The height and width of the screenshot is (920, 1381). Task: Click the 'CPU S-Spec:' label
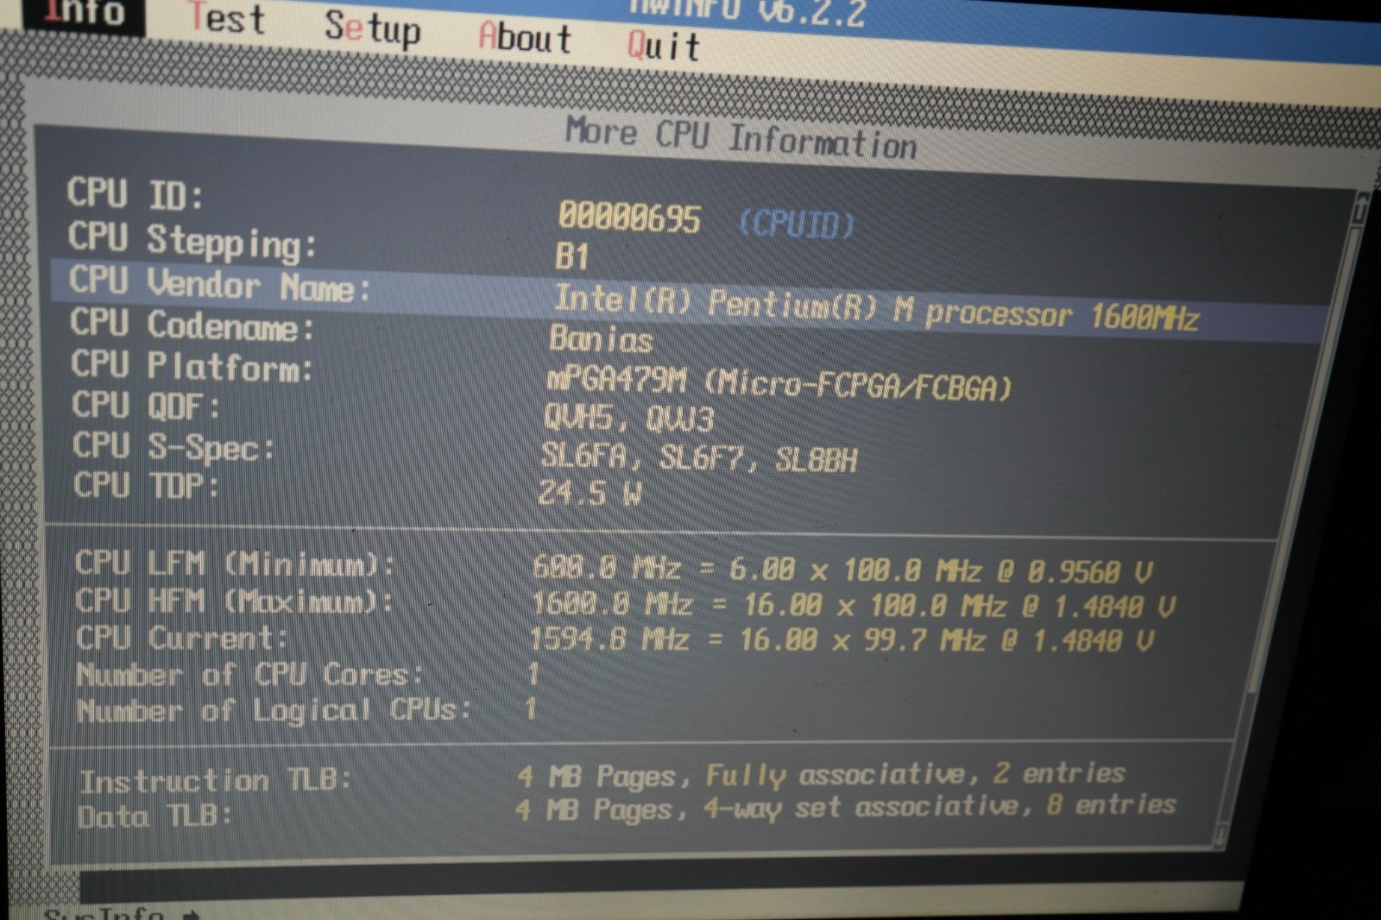[173, 447]
